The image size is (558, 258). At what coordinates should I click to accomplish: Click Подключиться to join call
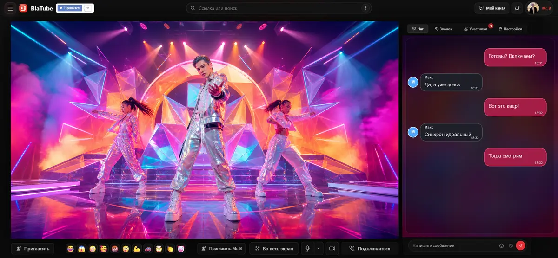pyautogui.click(x=370, y=249)
